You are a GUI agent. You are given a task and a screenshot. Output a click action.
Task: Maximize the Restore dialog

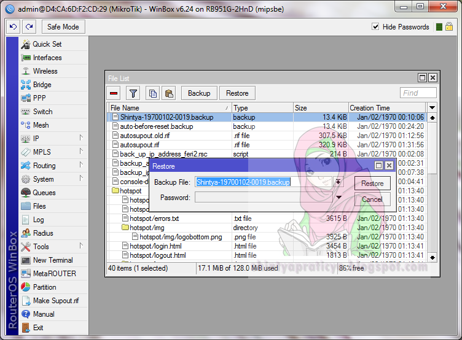tap(378, 166)
